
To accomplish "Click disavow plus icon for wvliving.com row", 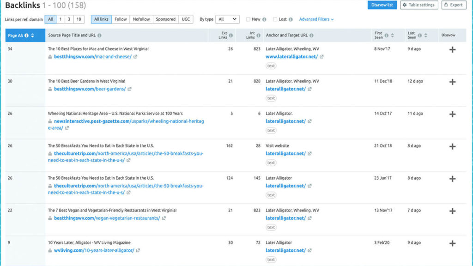I will coord(452,243).
